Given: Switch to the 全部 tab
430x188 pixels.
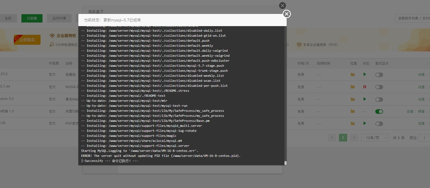Looking at the screenshot, I should tap(8, 18).
